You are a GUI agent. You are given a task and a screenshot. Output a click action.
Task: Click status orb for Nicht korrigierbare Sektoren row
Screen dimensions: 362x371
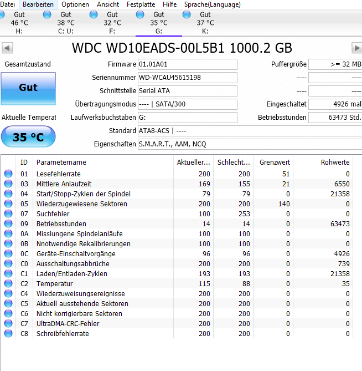point(8,313)
